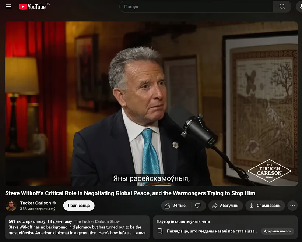Expand the description with ...яшчэ
This screenshot has width=302, height=242.
pyautogui.click(x=138, y=233)
